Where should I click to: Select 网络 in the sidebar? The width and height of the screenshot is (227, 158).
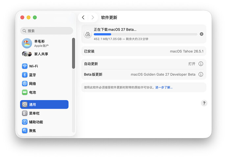[x=44, y=84]
